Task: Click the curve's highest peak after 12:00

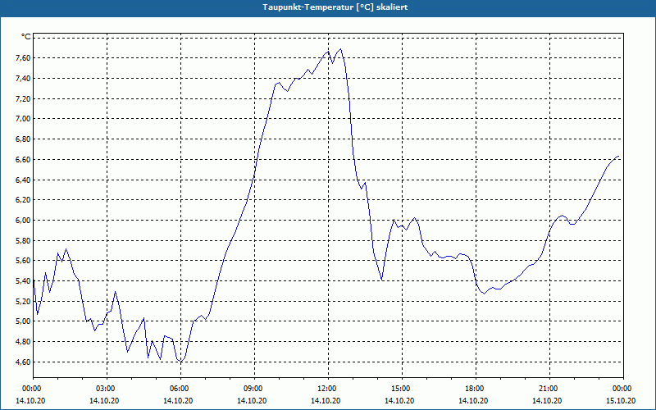Action: 341,49
